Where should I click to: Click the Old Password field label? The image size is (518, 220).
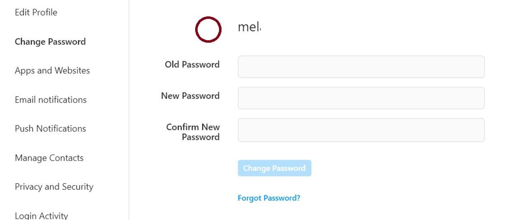192,65
